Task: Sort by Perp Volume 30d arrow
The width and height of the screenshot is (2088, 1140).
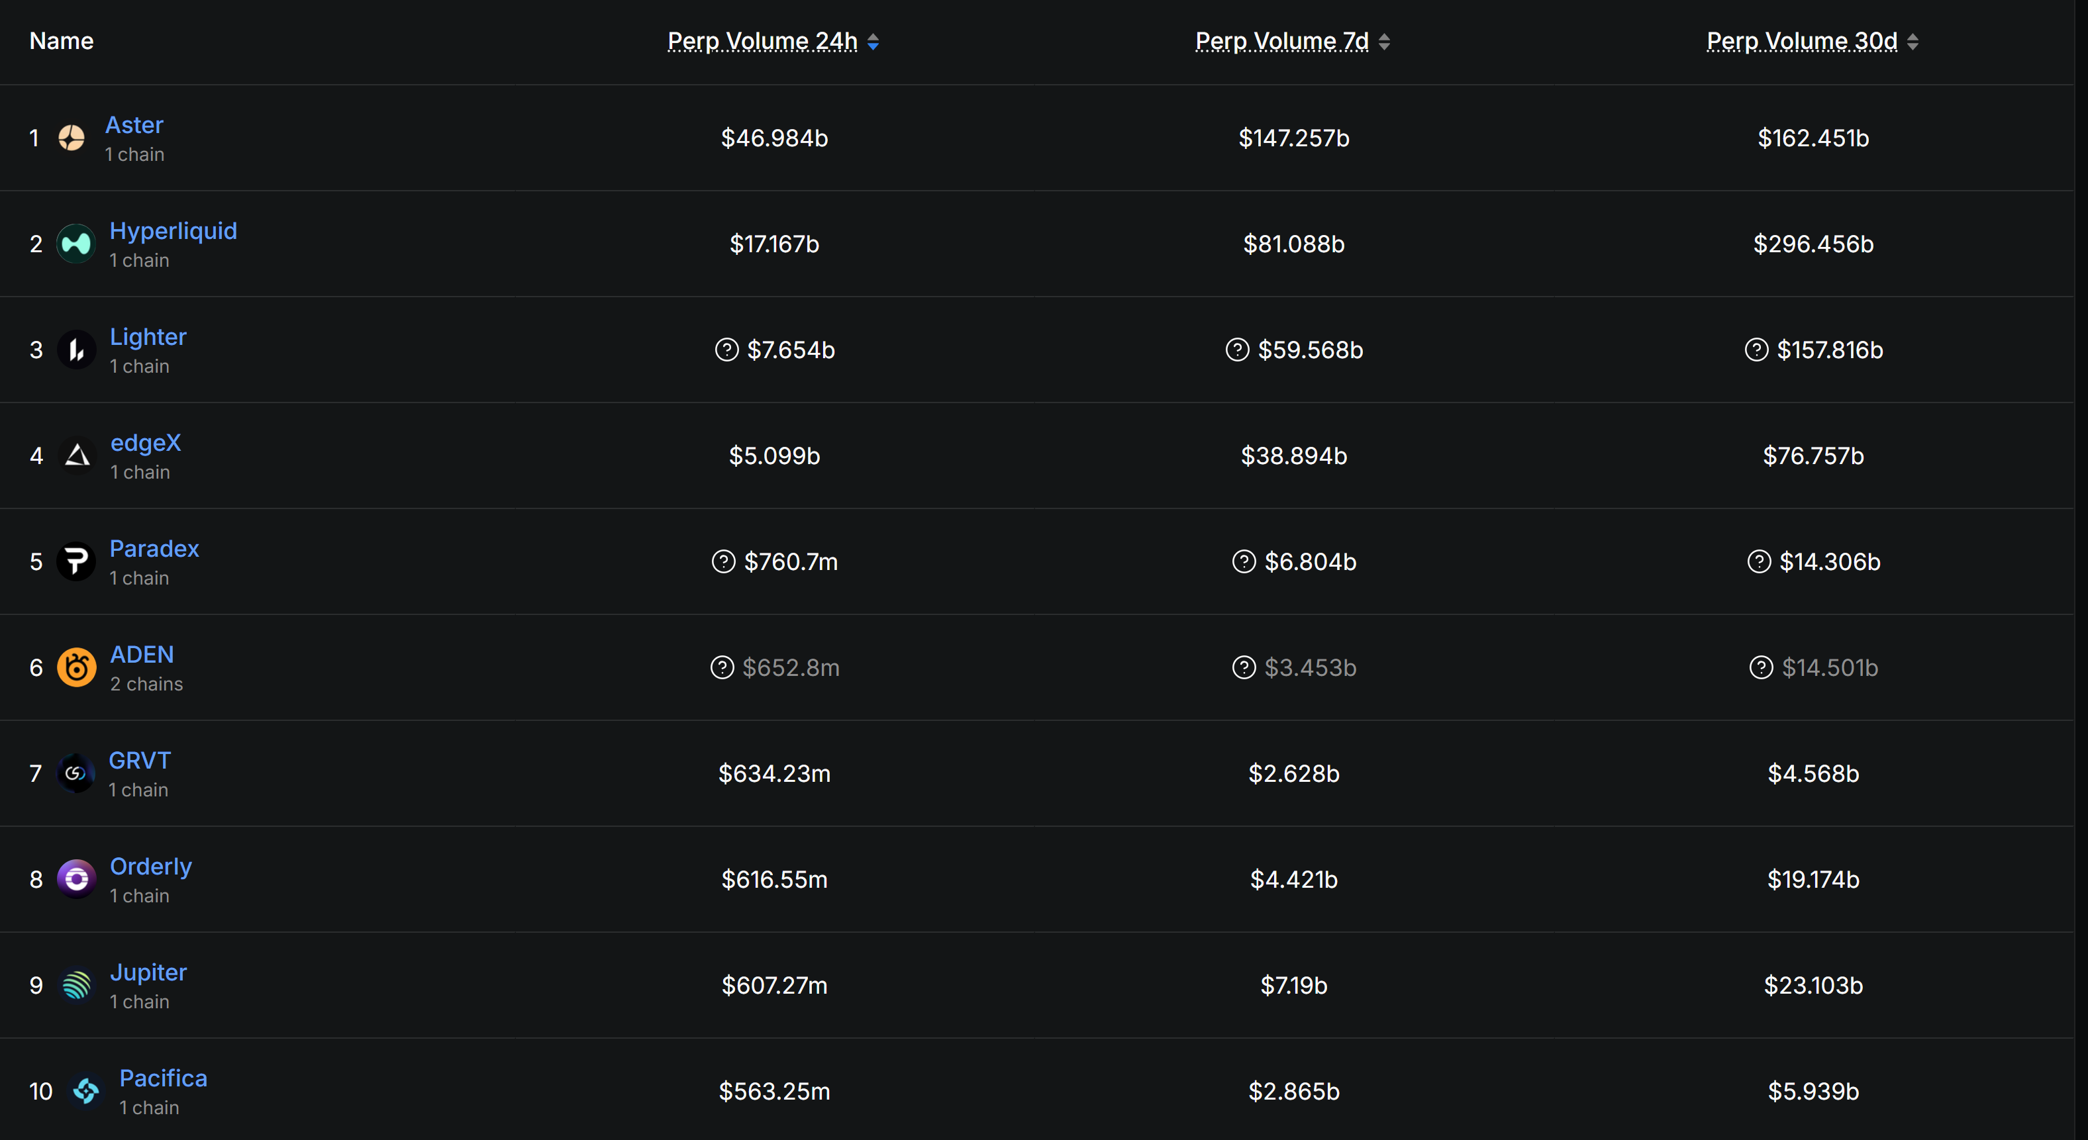Action: point(1913,41)
